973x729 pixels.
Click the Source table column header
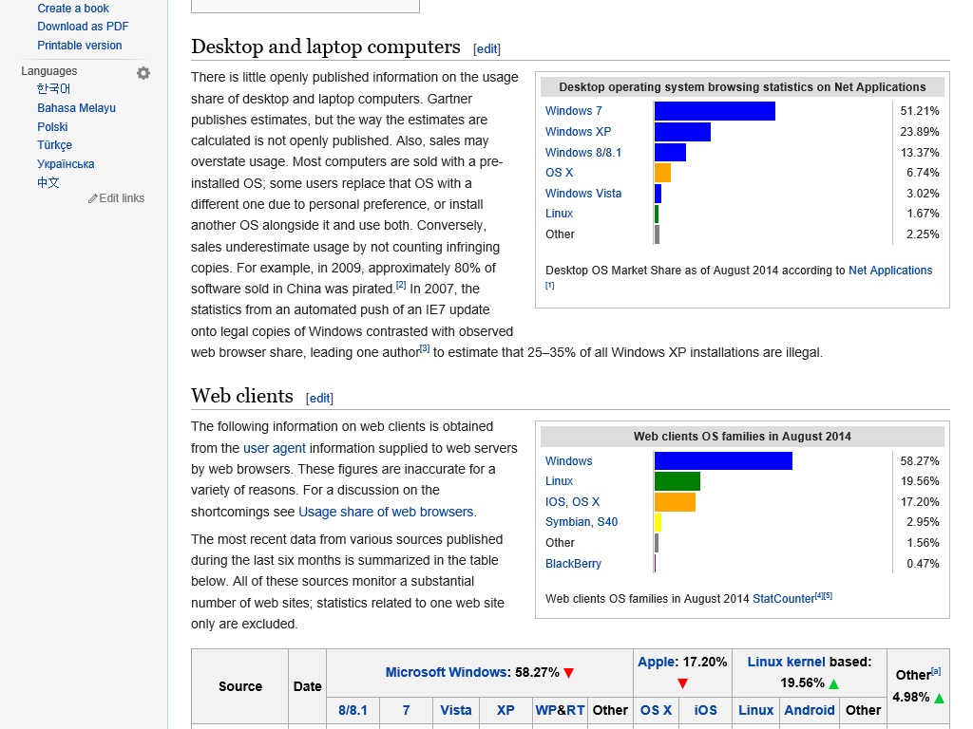coord(240,686)
